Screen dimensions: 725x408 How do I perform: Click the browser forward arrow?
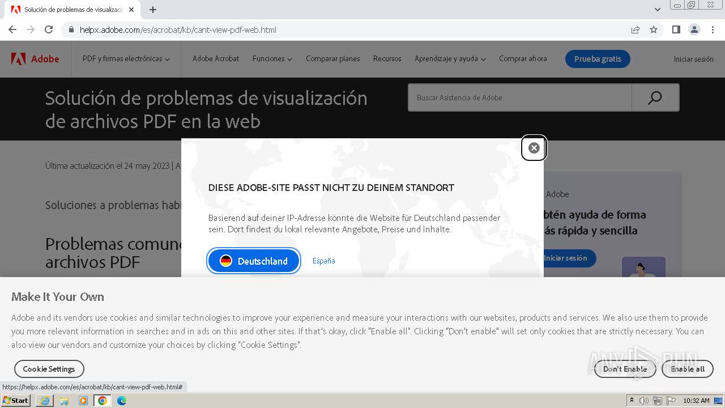click(x=31, y=29)
